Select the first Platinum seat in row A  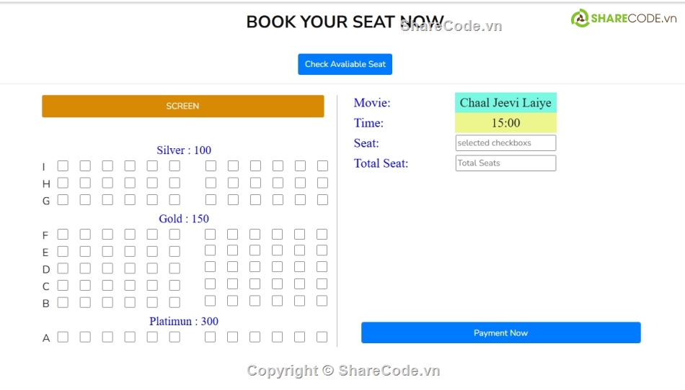tap(63, 337)
